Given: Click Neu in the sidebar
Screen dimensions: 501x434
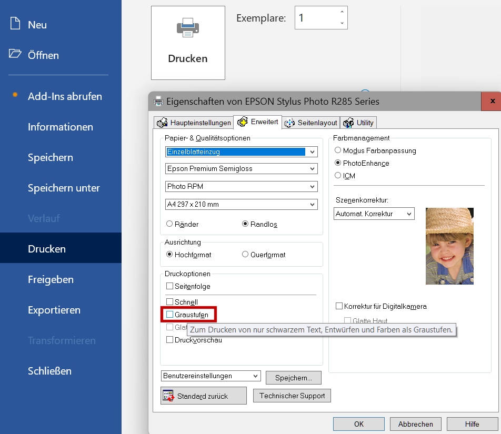Looking at the screenshot, I should point(37,25).
